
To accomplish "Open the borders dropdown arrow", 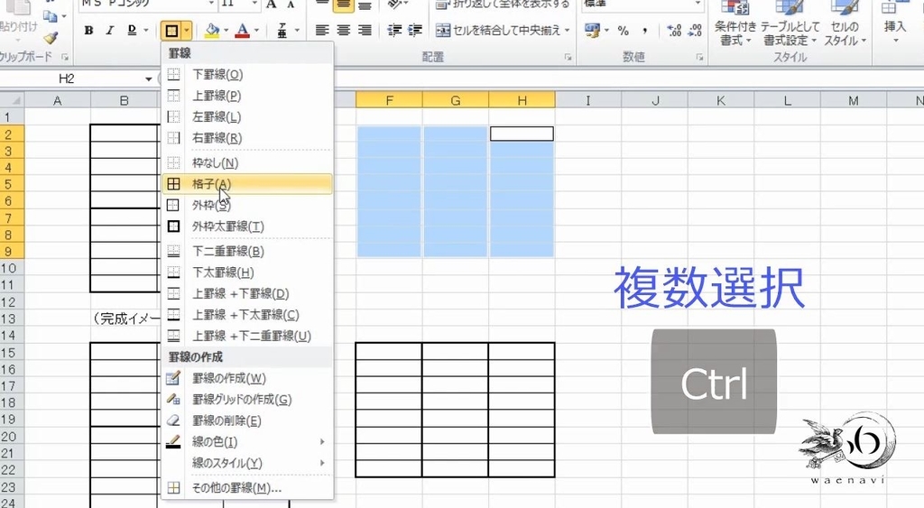I will tap(187, 30).
